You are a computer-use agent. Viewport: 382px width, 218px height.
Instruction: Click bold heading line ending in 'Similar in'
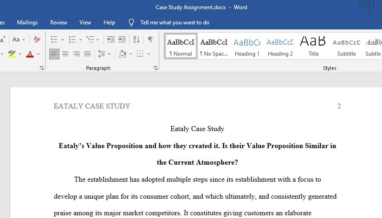point(197,146)
